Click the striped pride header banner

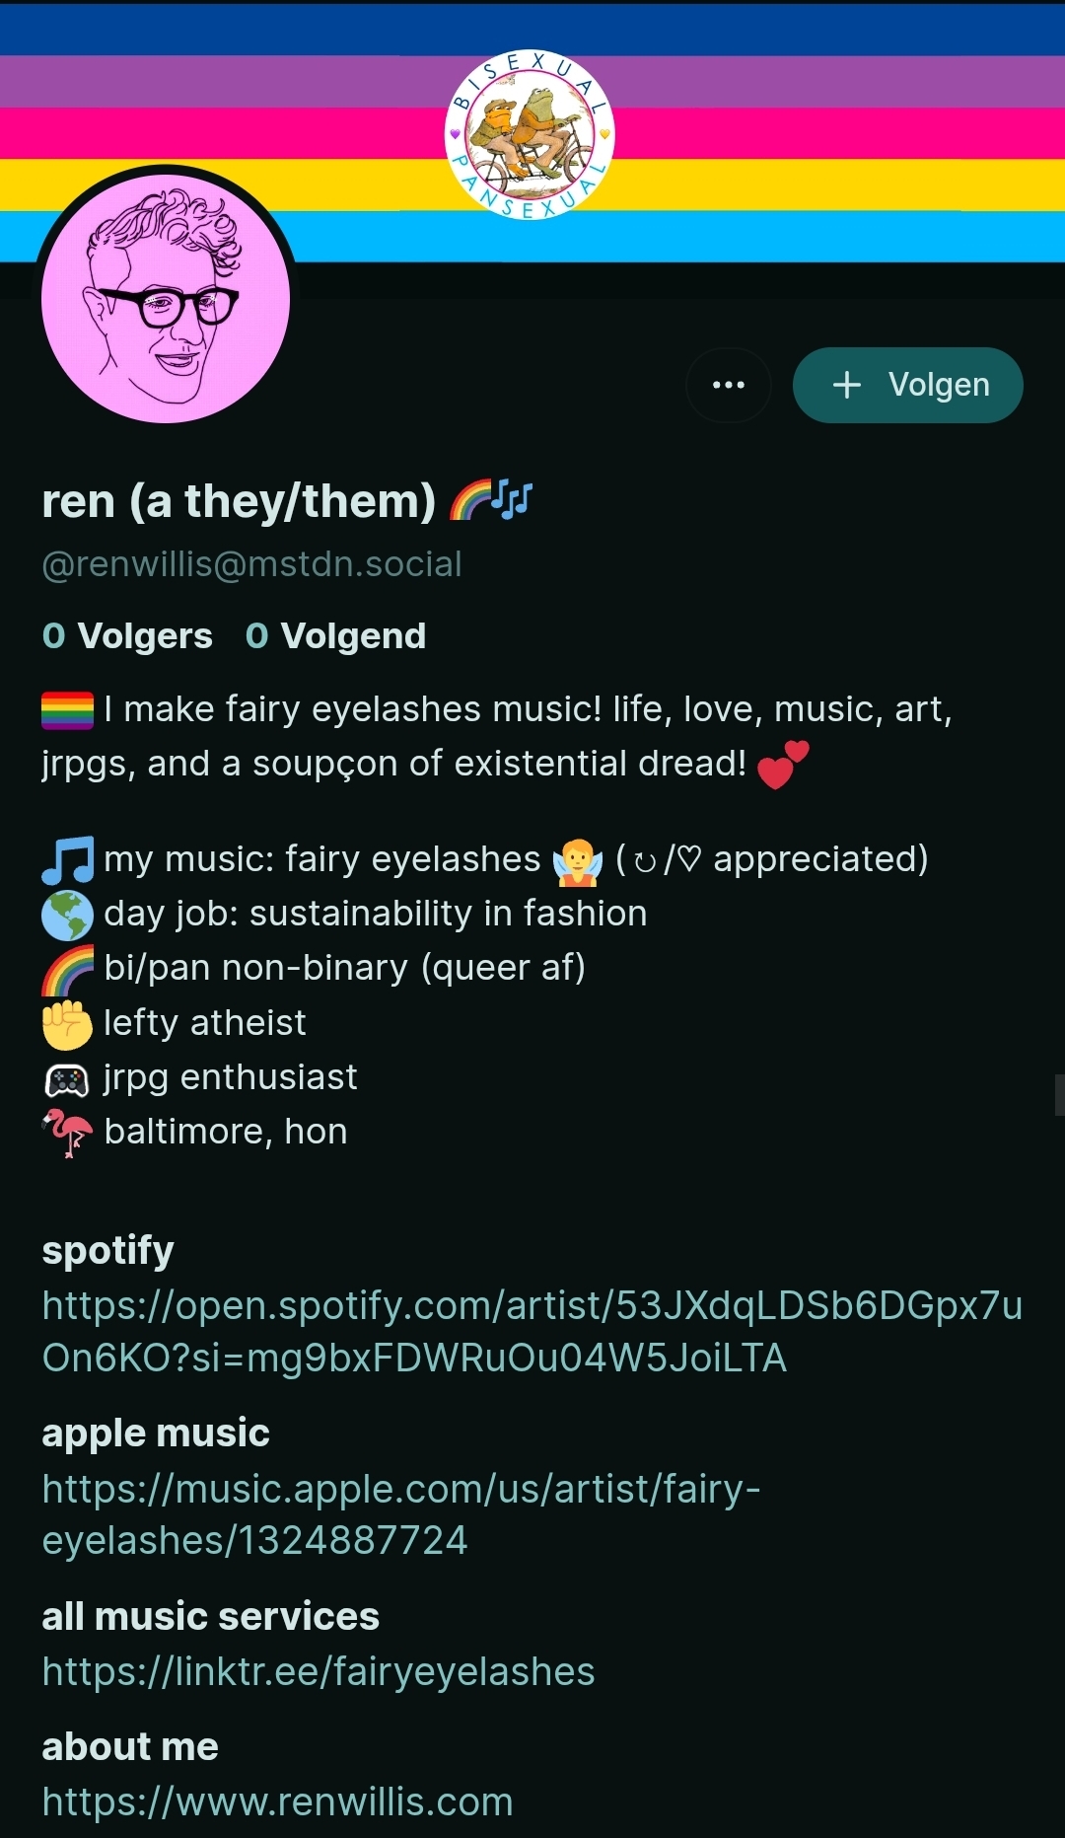(838, 128)
